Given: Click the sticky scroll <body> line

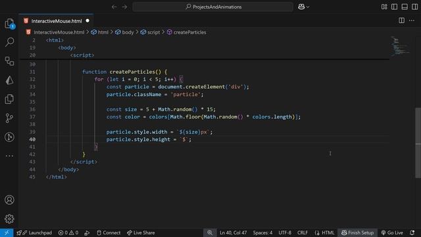Looking at the screenshot, I should click(x=67, y=47).
